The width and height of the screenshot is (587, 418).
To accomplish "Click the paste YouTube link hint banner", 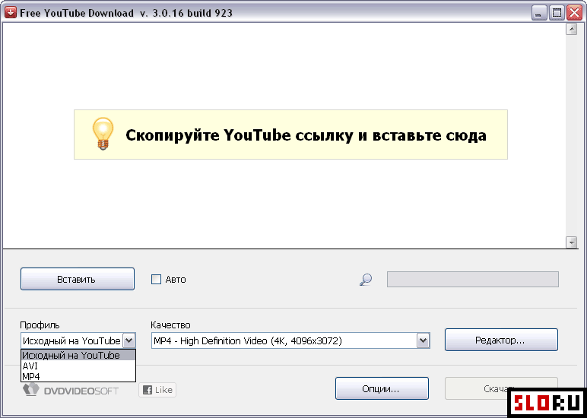I will (290, 135).
